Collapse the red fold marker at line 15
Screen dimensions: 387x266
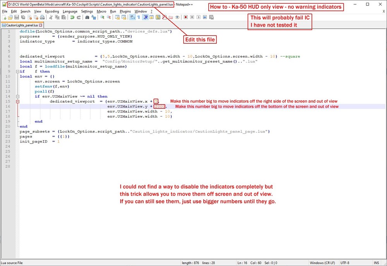coord(17,101)
